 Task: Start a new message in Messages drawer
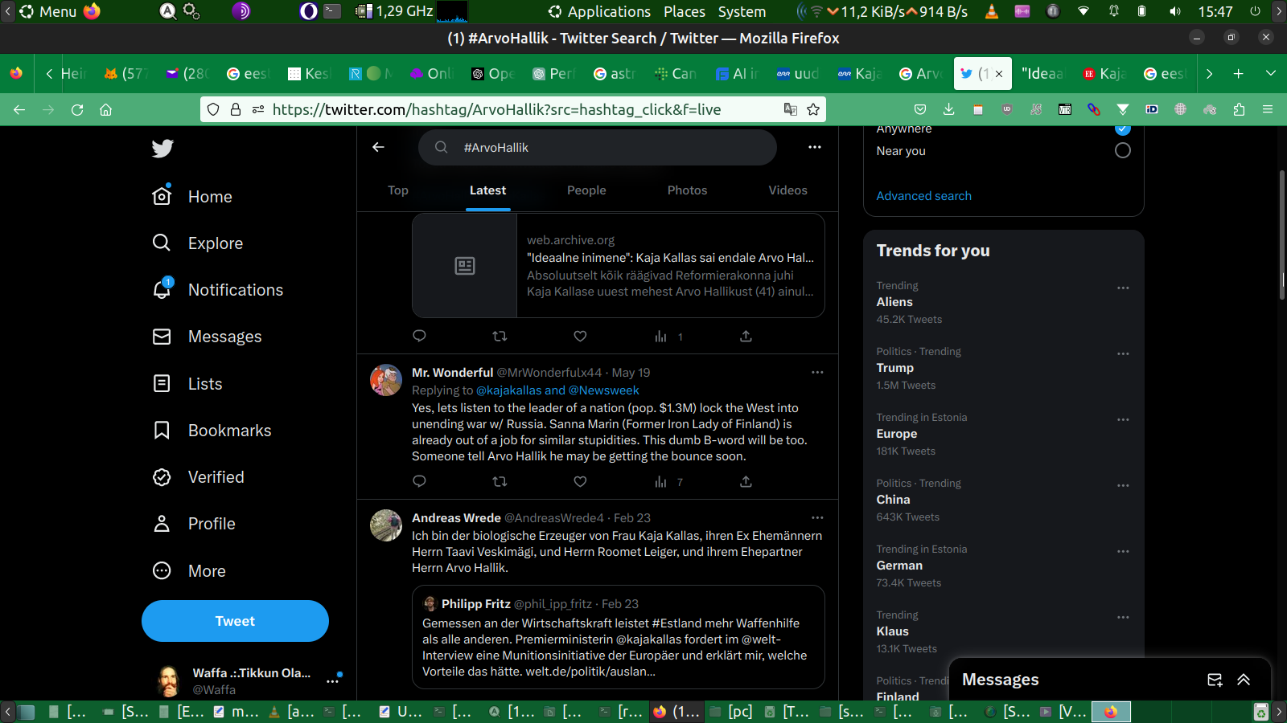[x=1215, y=680]
